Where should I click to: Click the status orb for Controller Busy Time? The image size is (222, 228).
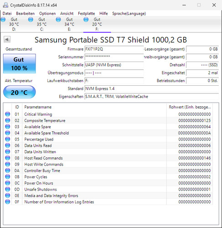[x=8, y=171]
